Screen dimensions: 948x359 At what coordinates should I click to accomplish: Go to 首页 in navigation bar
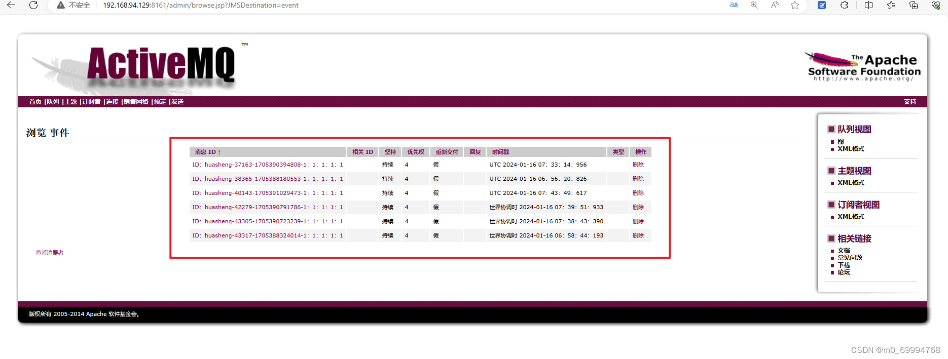35,102
